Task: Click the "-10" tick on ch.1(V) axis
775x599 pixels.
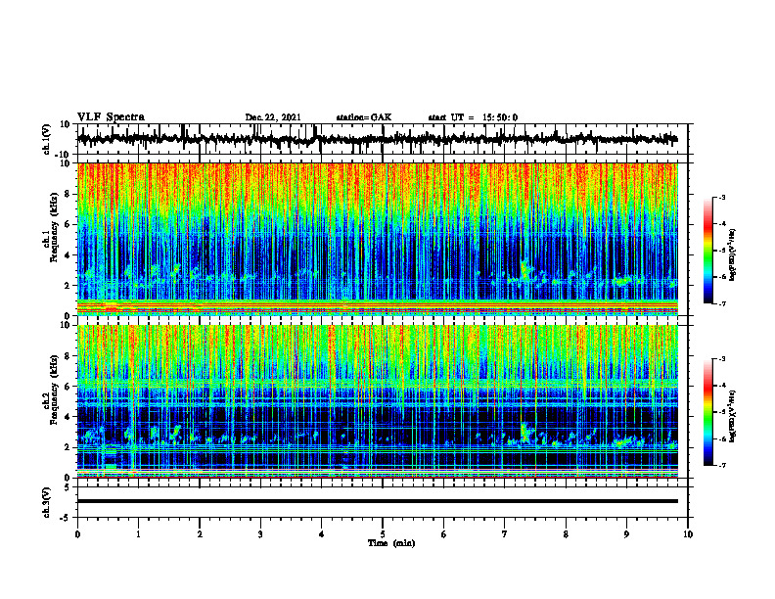Action: point(64,155)
